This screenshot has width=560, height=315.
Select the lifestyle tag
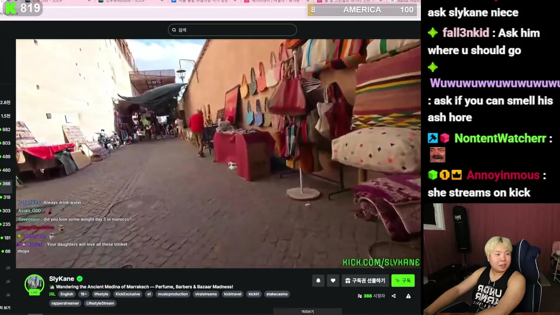pos(101,294)
